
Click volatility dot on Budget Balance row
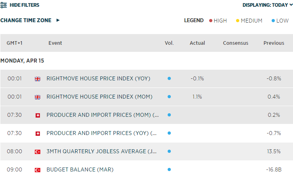[x=169, y=170]
